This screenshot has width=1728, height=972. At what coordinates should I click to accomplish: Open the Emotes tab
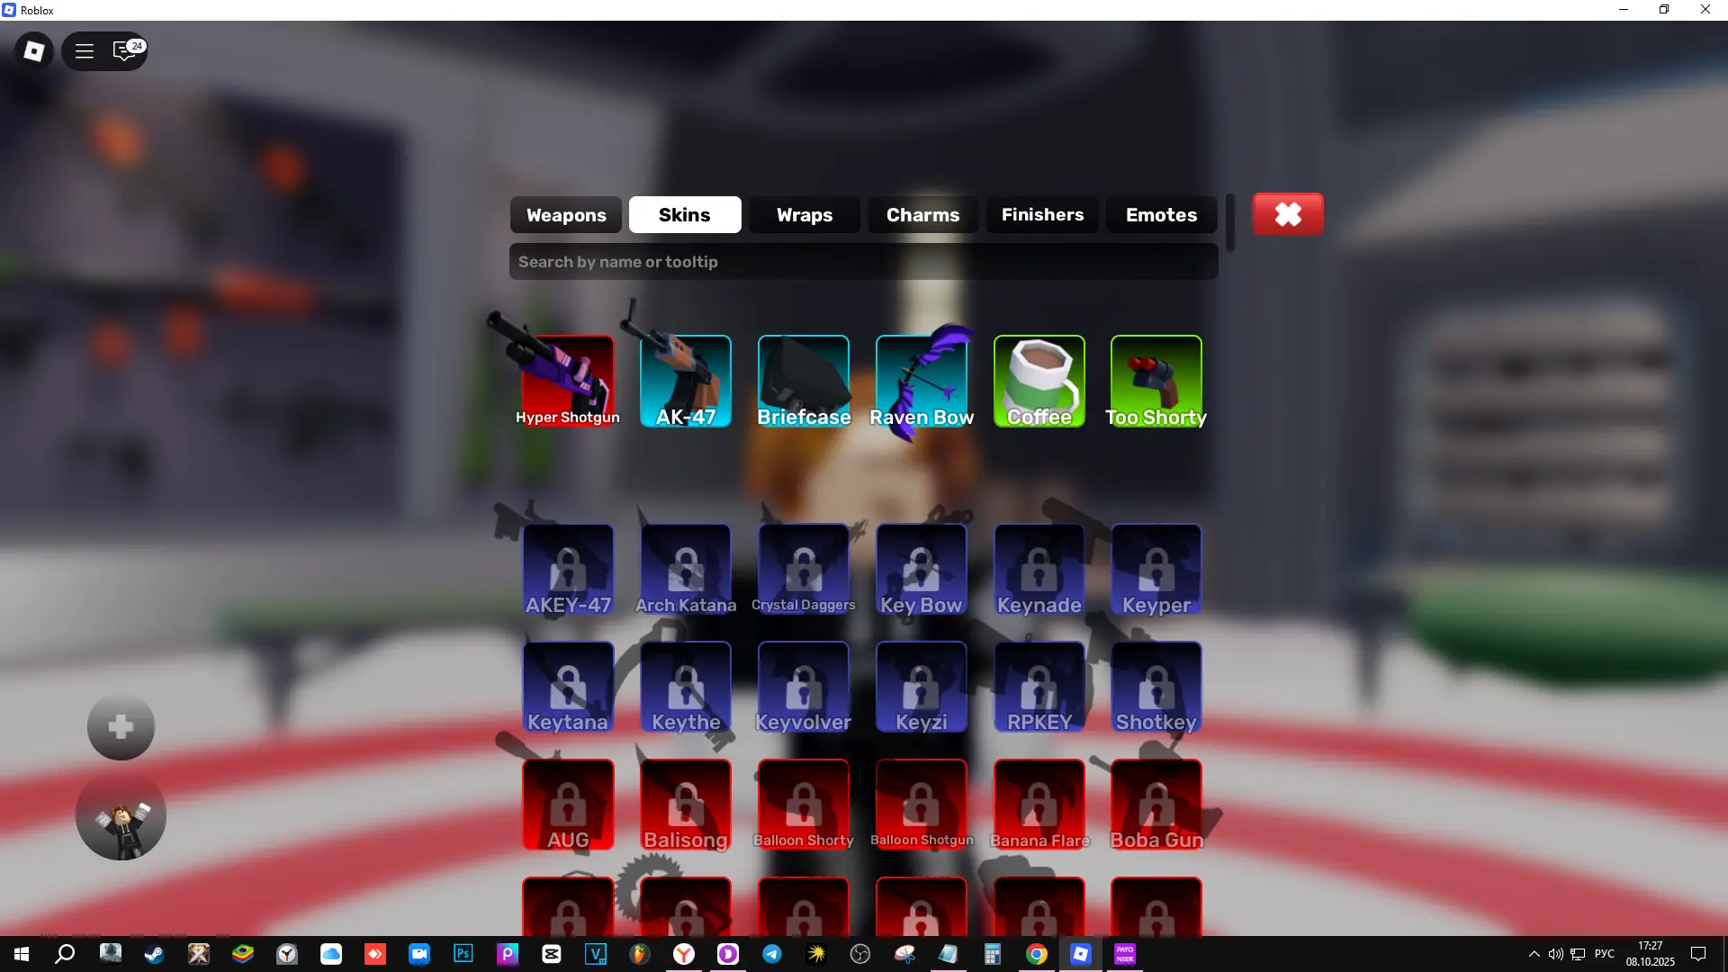(1161, 215)
